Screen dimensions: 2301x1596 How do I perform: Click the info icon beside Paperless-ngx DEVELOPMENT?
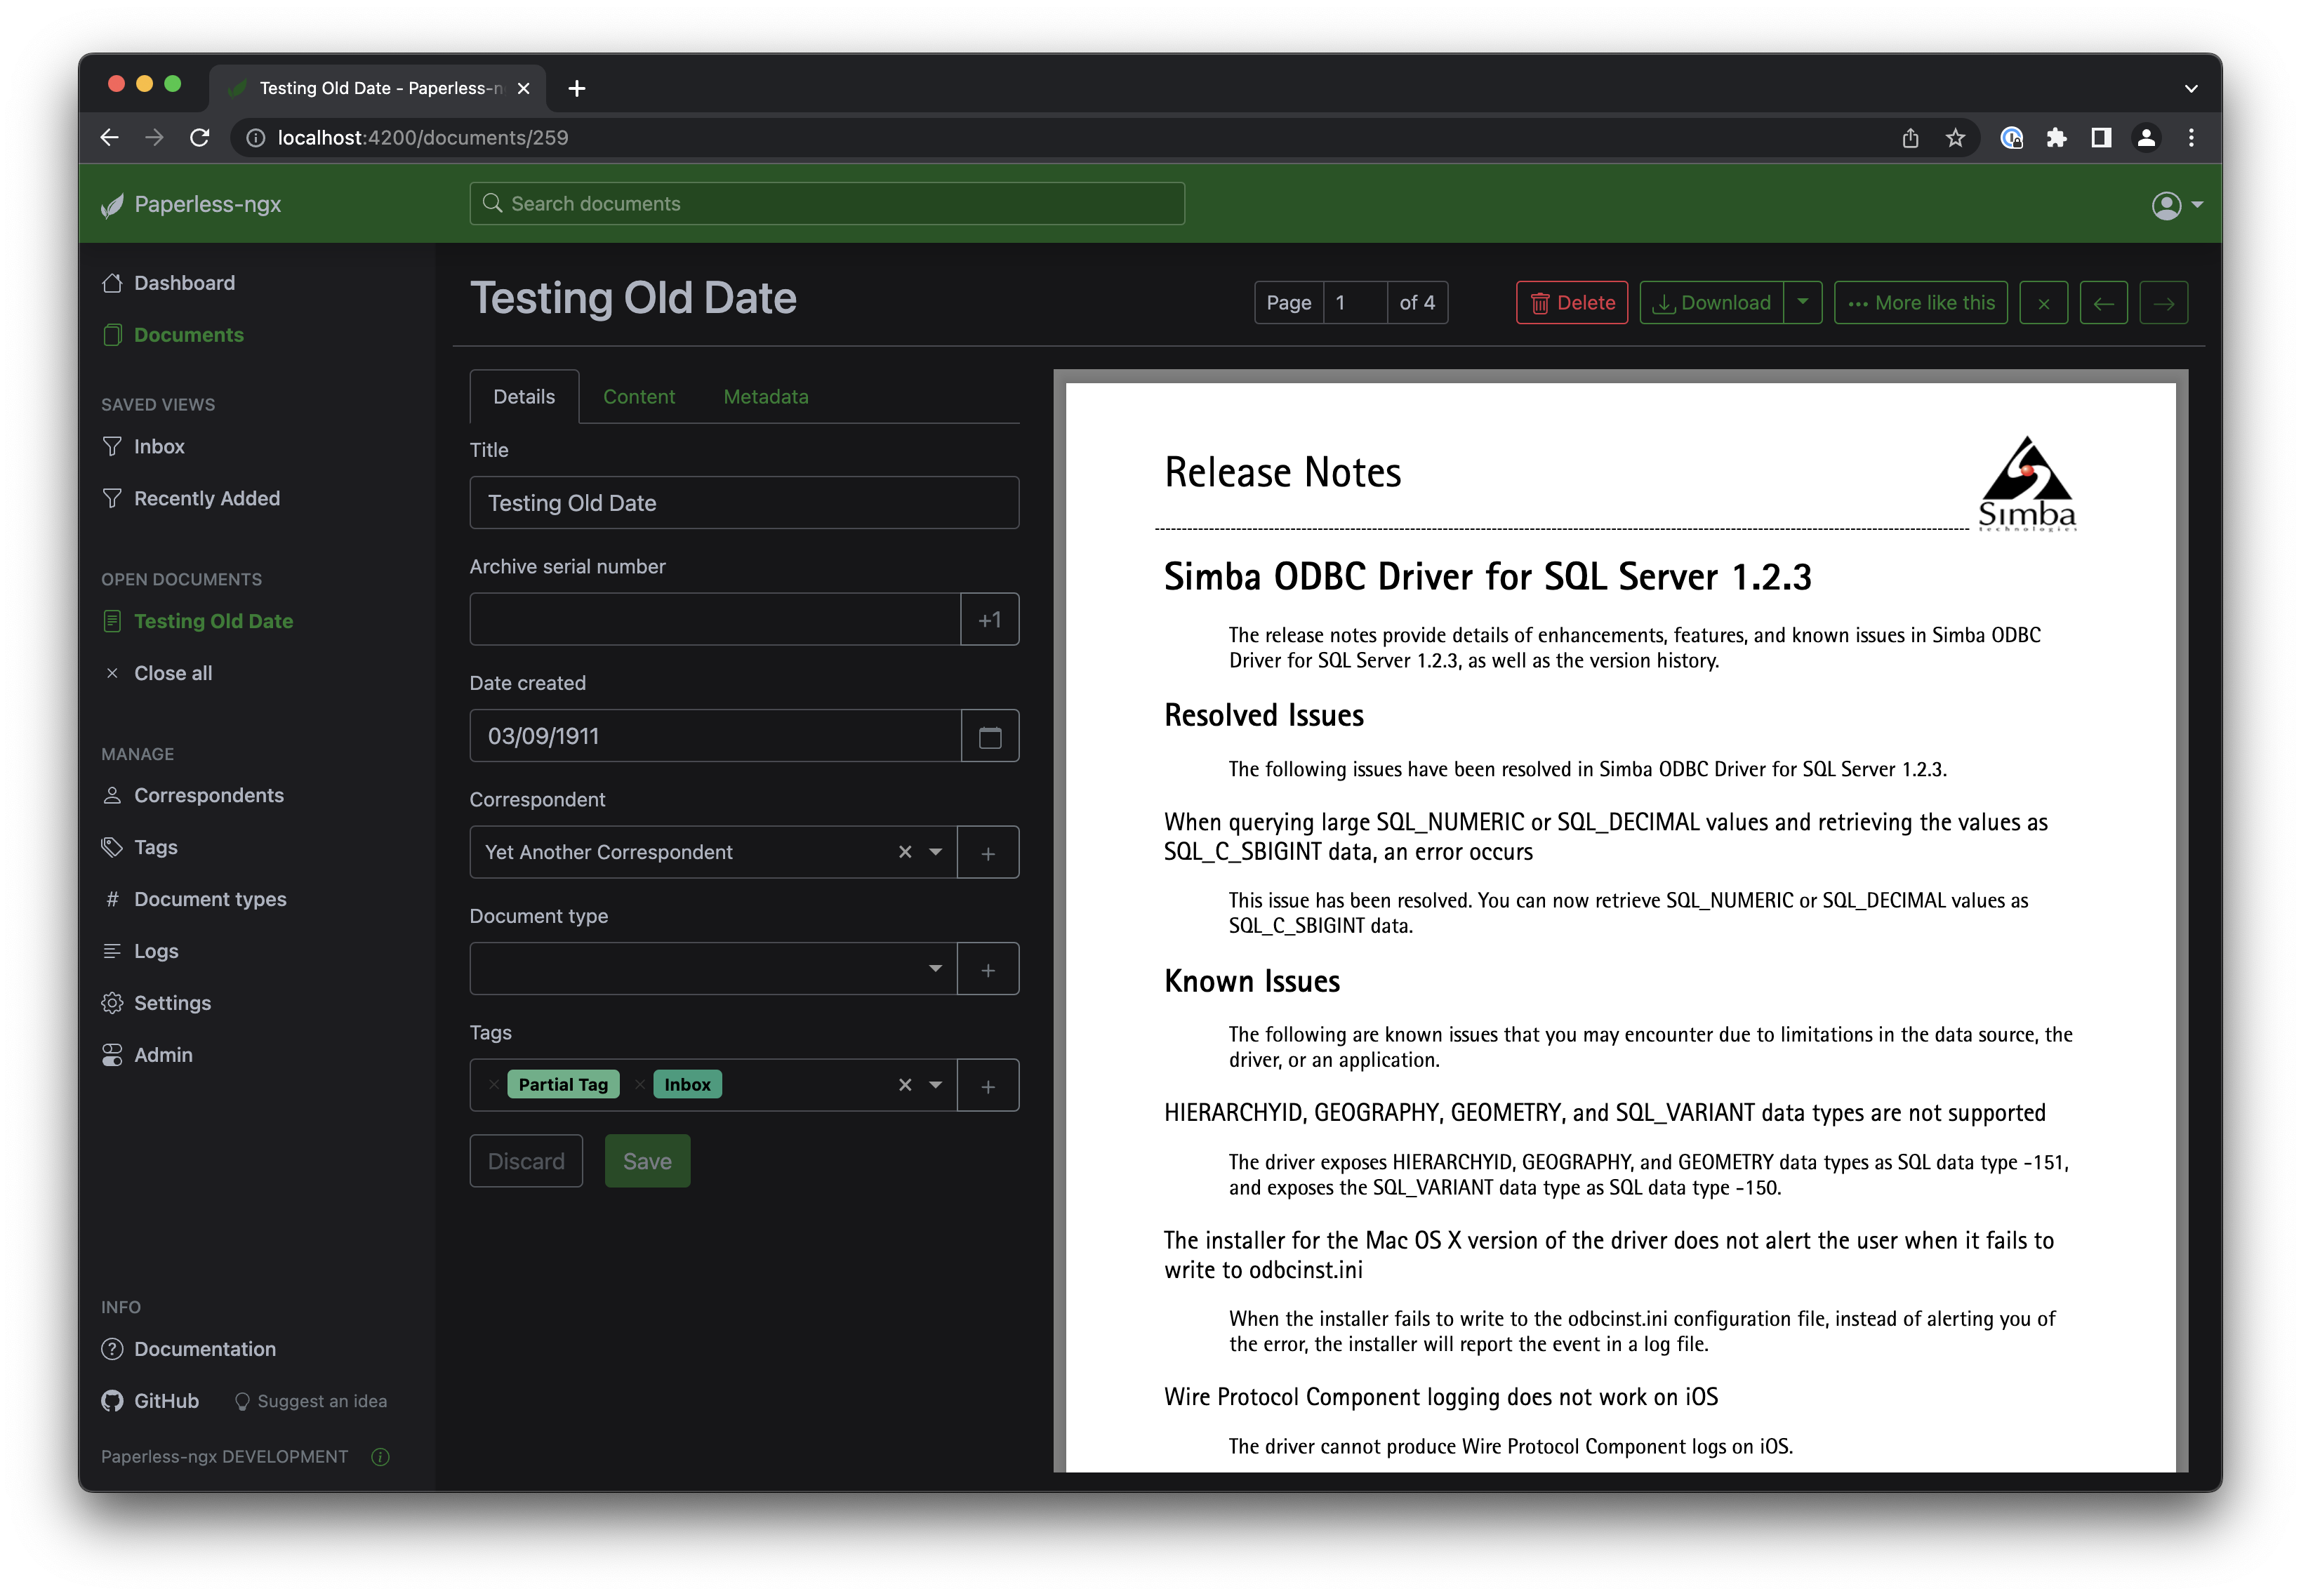pyautogui.click(x=380, y=1456)
